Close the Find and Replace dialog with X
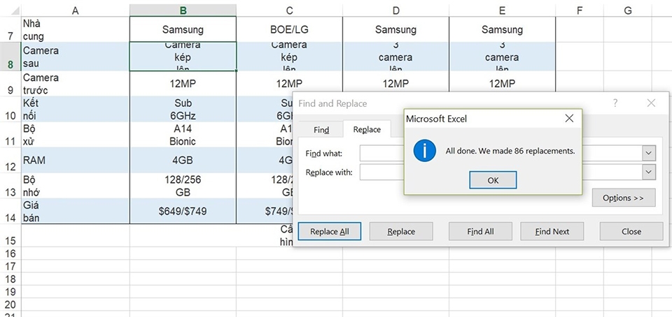Screen dimensions: 672x317 point(651,103)
